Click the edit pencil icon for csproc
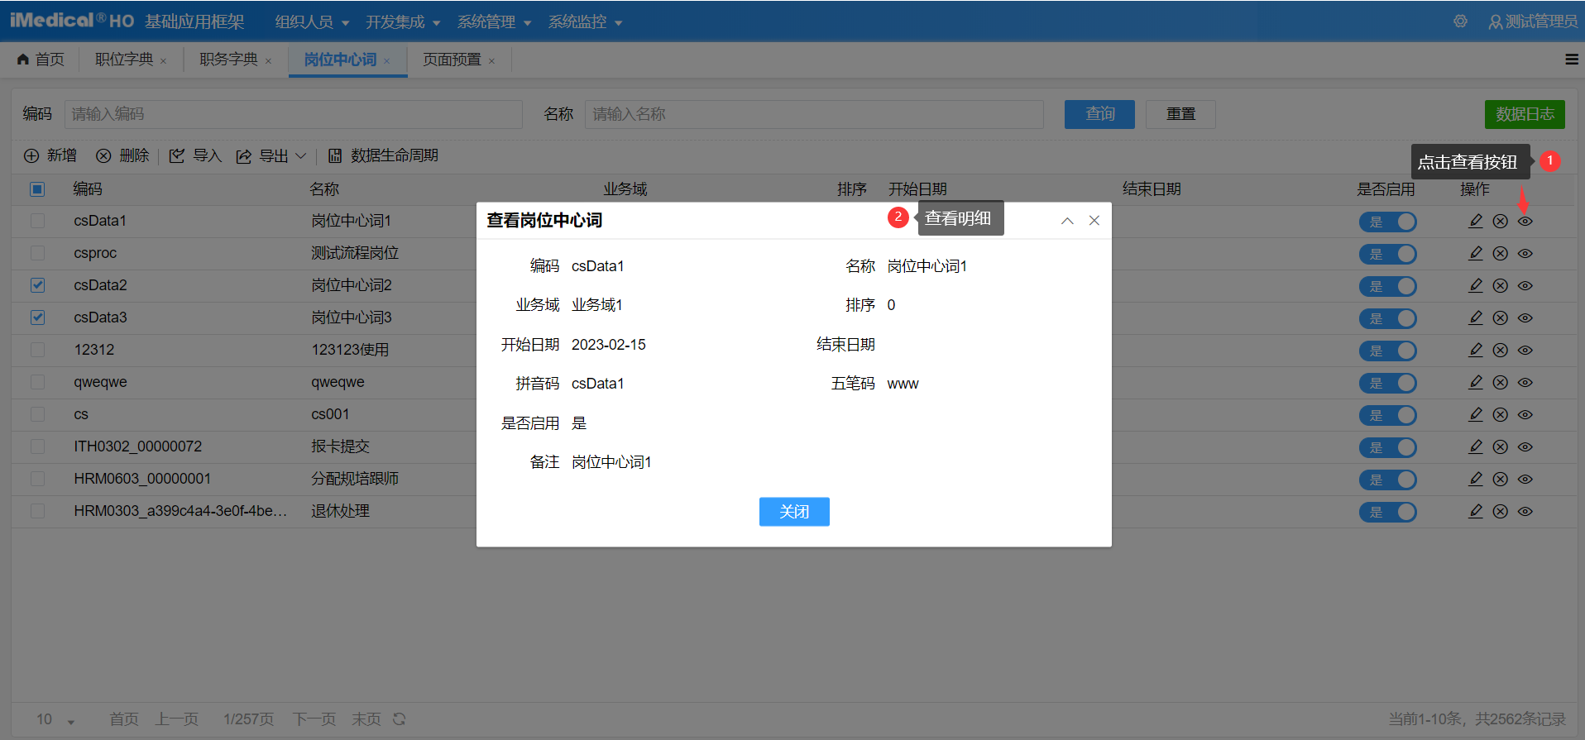 pyautogui.click(x=1475, y=253)
